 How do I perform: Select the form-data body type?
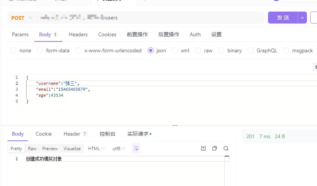pos(40,50)
